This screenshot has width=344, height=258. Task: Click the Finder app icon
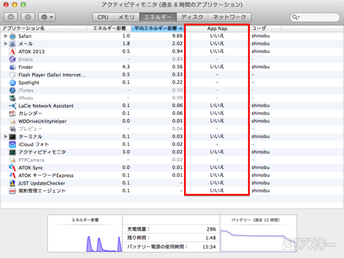tap(13, 67)
